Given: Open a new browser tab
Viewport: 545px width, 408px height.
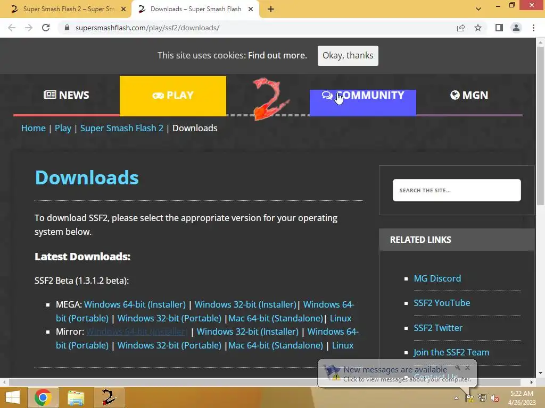Looking at the screenshot, I should (271, 10).
